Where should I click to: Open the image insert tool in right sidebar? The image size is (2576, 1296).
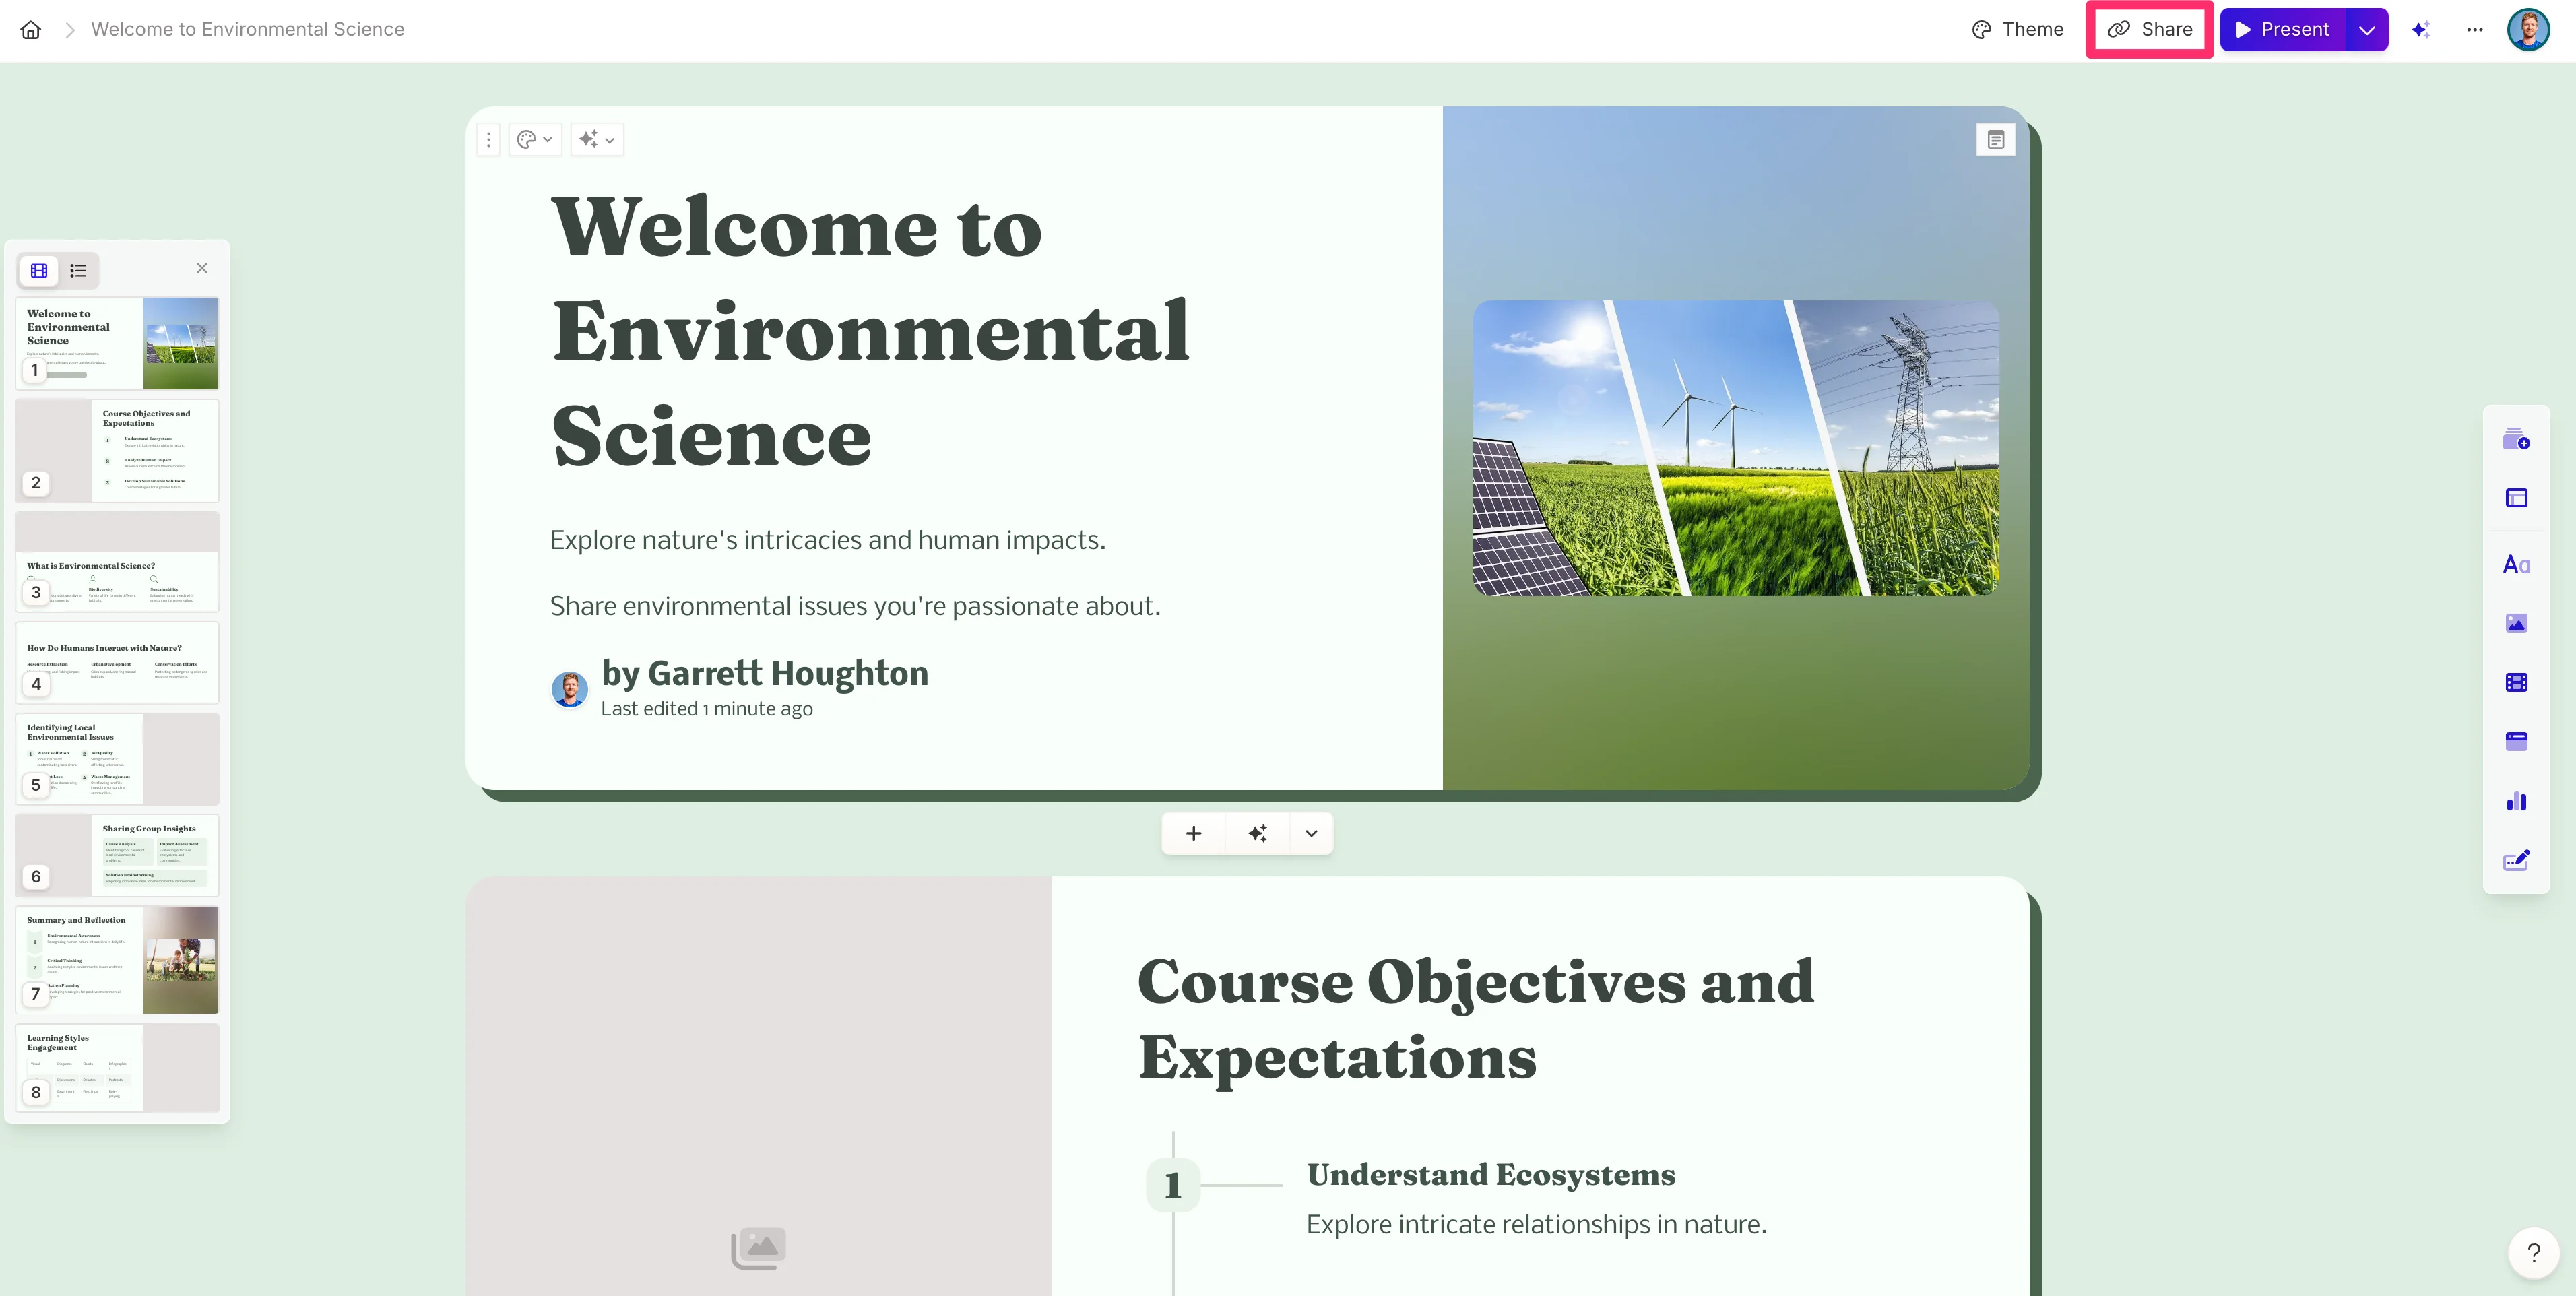point(2516,624)
